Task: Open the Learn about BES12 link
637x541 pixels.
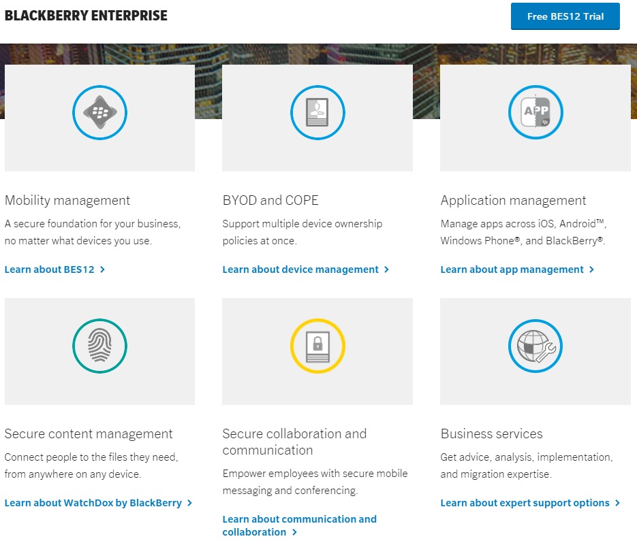Action: [x=55, y=269]
